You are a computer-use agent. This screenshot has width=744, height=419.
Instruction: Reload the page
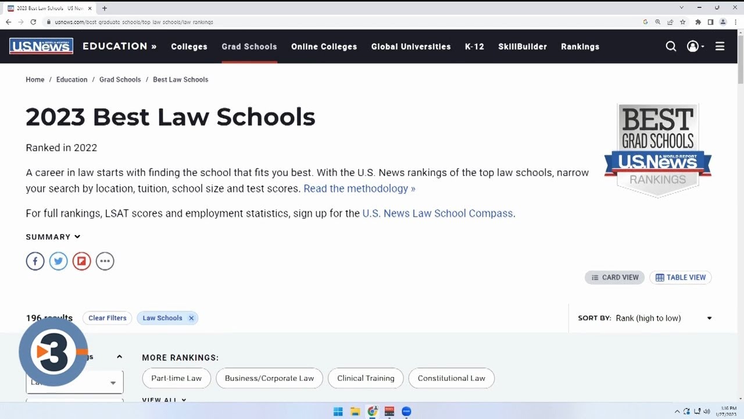click(33, 22)
